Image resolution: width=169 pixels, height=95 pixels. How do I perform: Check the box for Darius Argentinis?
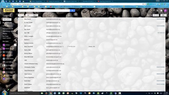tap(19, 77)
